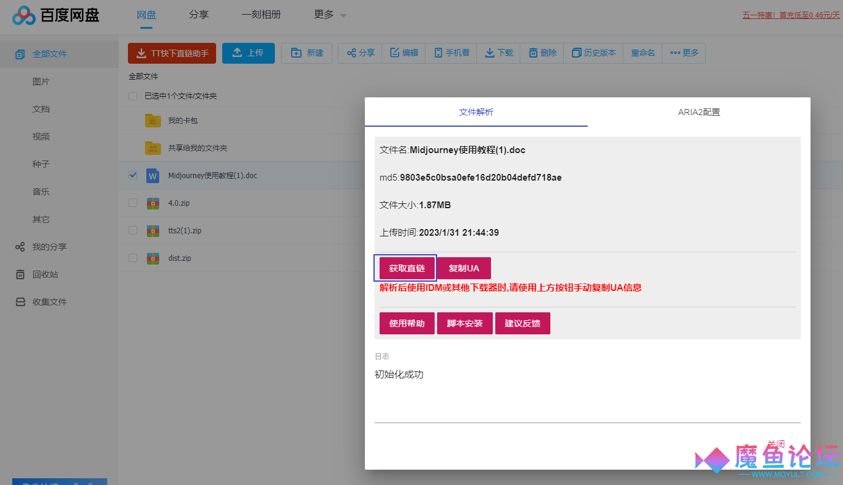Click the upload time 2023/1/31 21:44:39
This screenshot has width=843, height=485.
coord(459,233)
